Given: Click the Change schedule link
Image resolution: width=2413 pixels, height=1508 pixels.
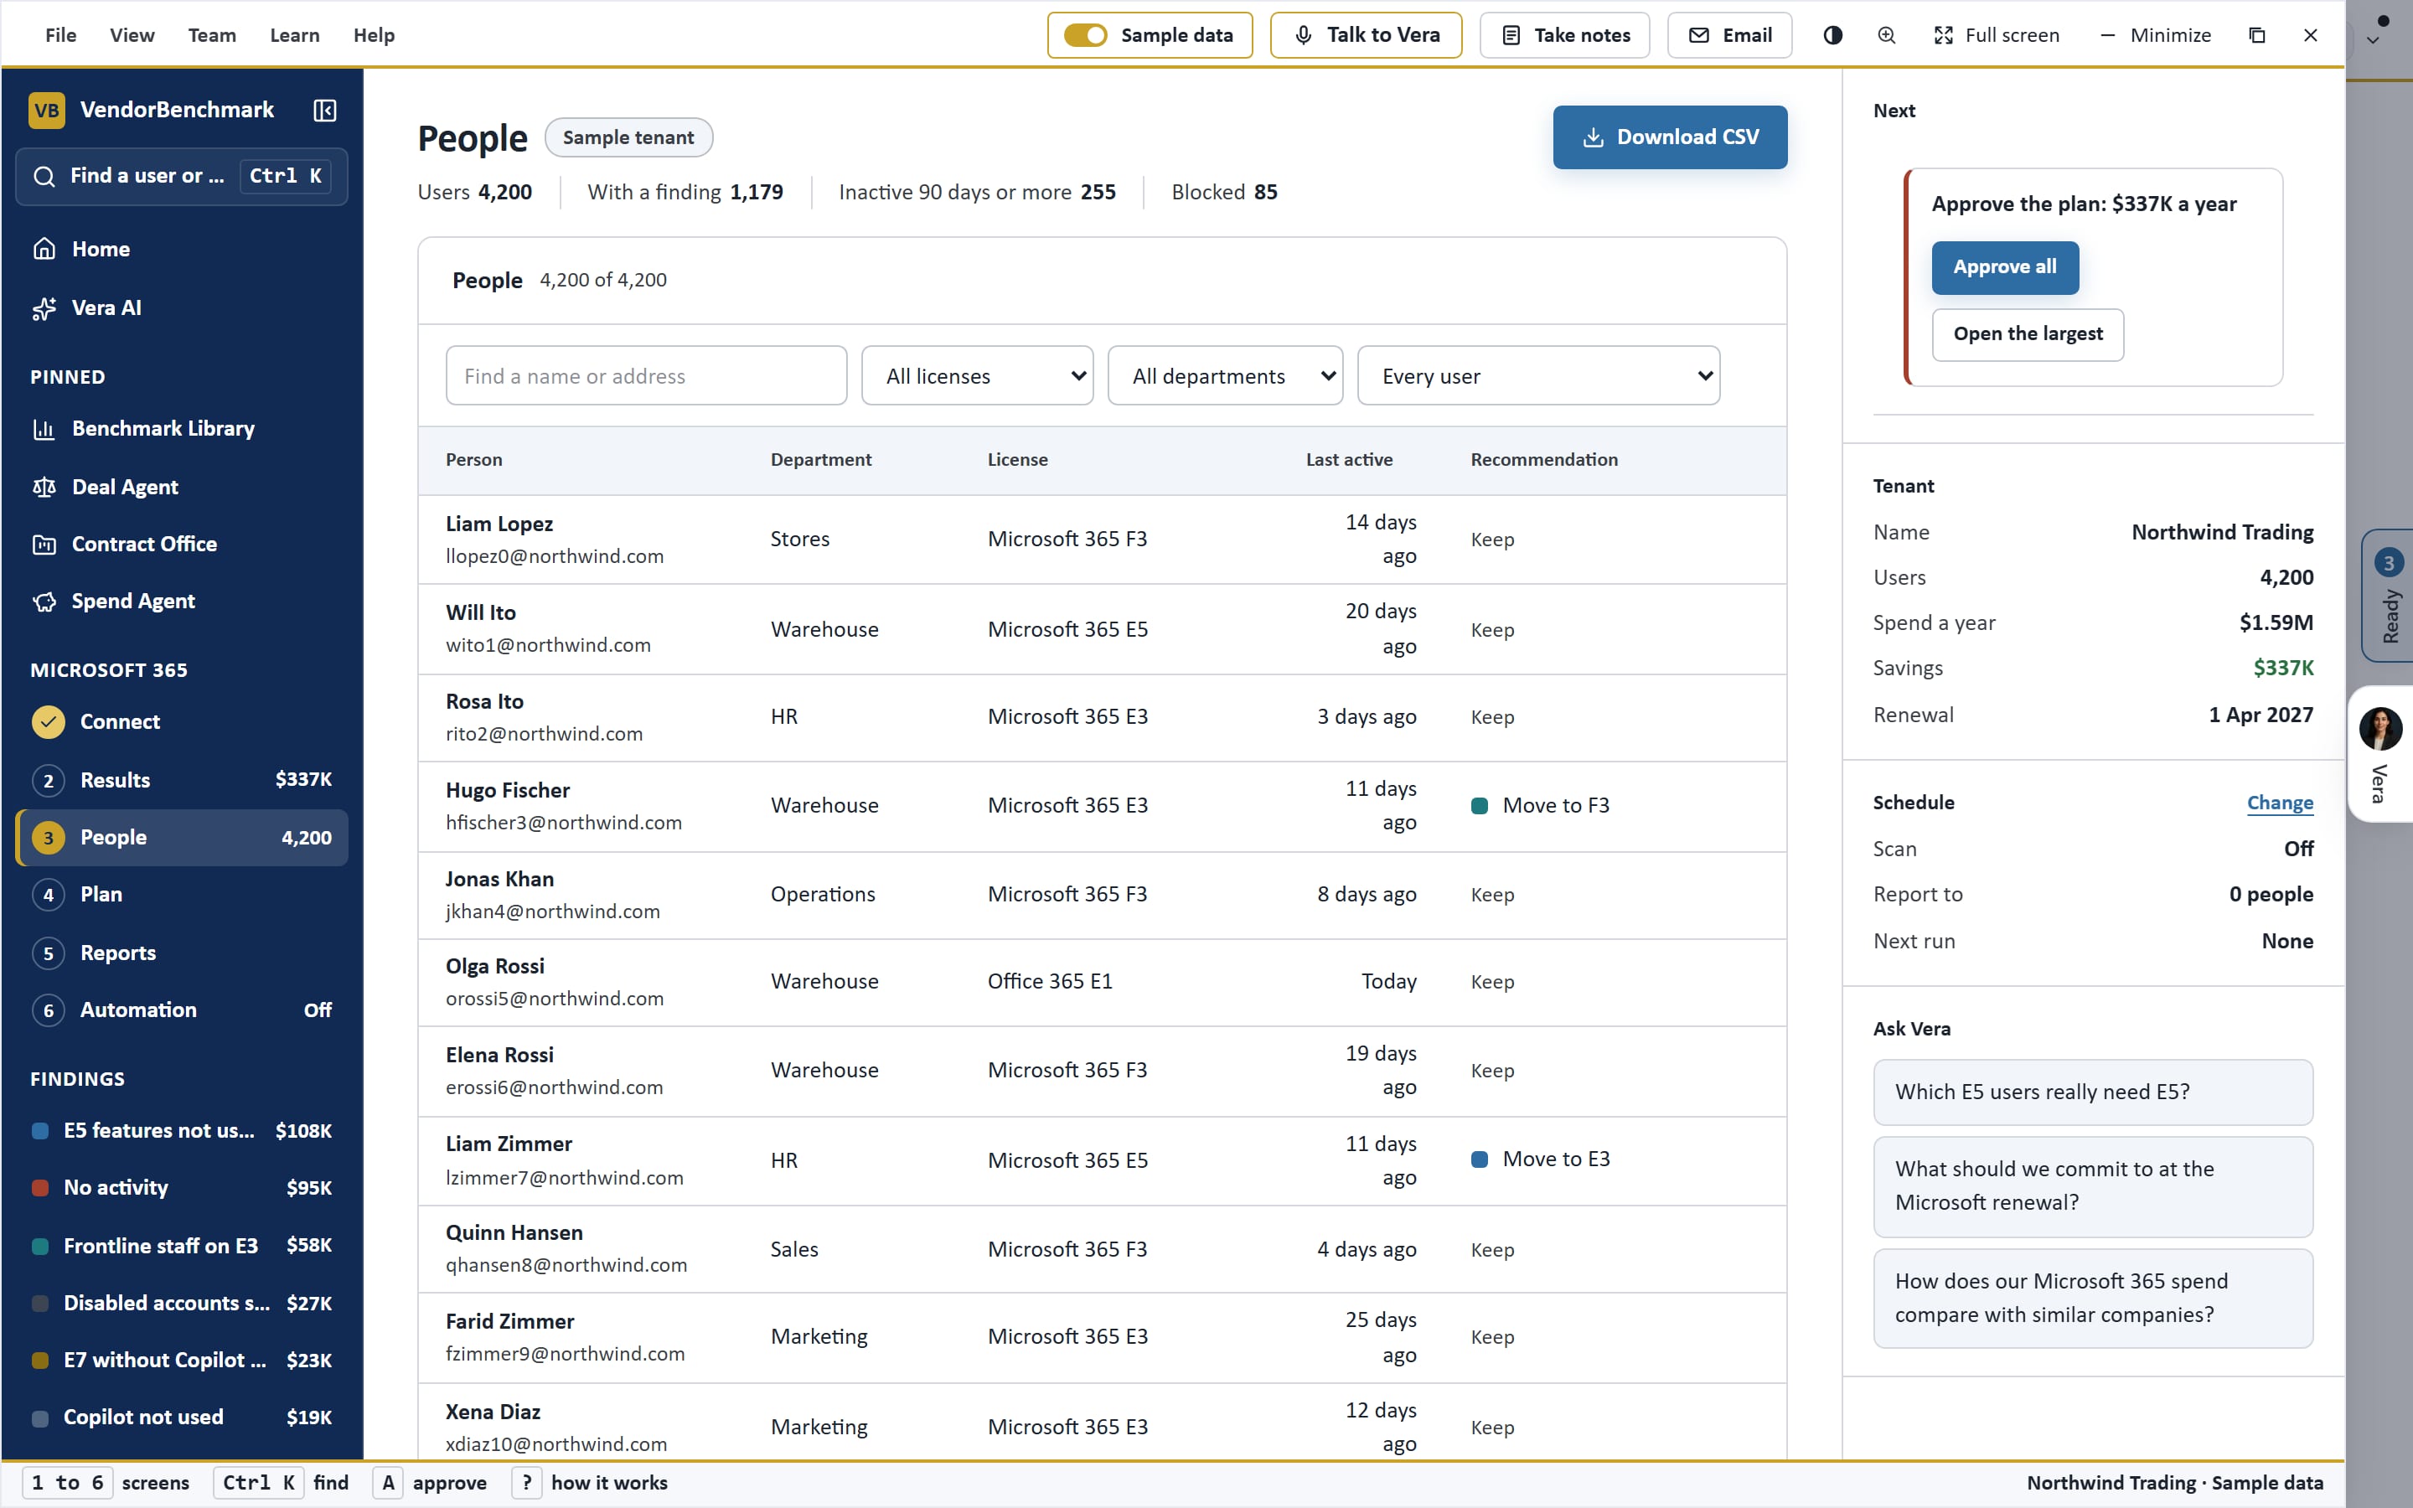Looking at the screenshot, I should 2280,803.
